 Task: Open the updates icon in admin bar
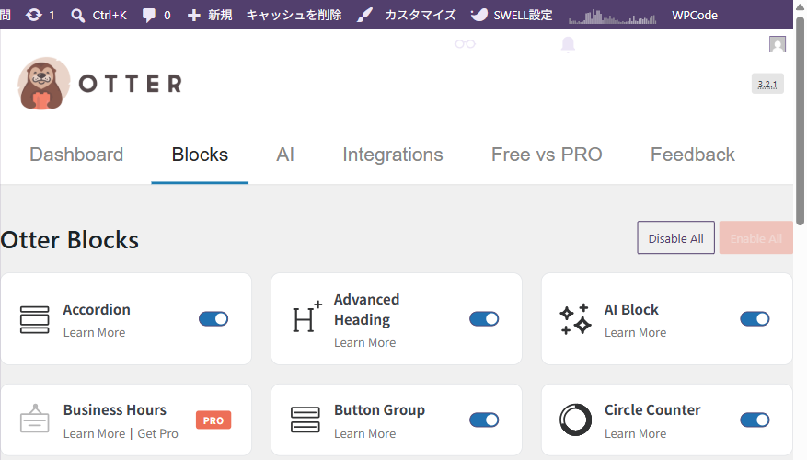(x=34, y=15)
